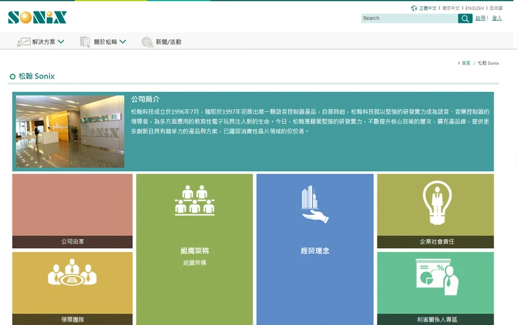
Task: Switch language to 日本語
Action: pyautogui.click(x=496, y=8)
